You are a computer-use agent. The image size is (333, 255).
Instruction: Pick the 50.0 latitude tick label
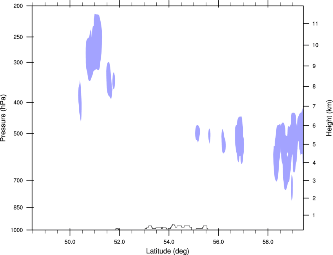70,242
